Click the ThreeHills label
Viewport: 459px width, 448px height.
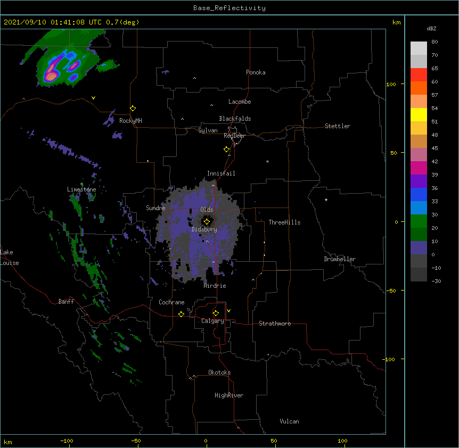(x=284, y=222)
